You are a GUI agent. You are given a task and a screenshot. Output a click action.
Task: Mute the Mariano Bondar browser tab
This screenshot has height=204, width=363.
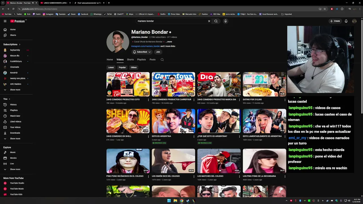point(33,3)
